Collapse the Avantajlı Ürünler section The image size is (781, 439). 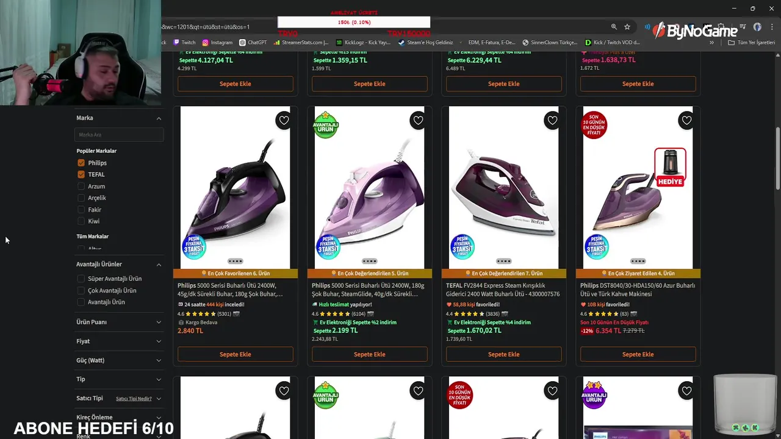159,265
